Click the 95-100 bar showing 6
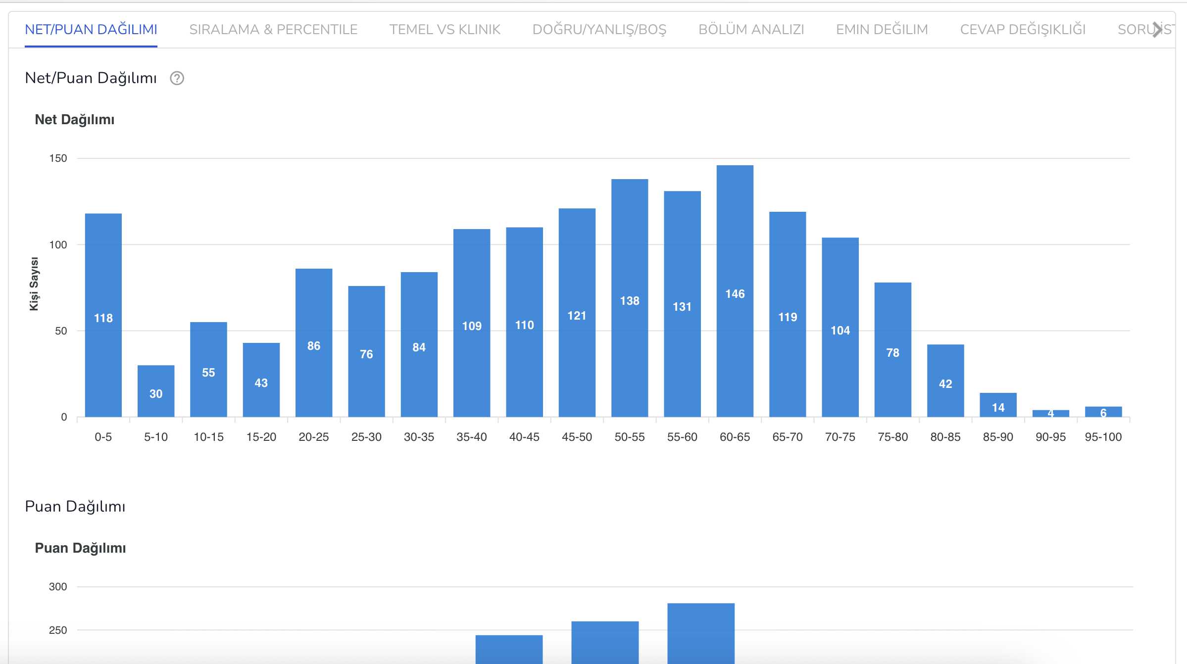 pos(1103,412)
